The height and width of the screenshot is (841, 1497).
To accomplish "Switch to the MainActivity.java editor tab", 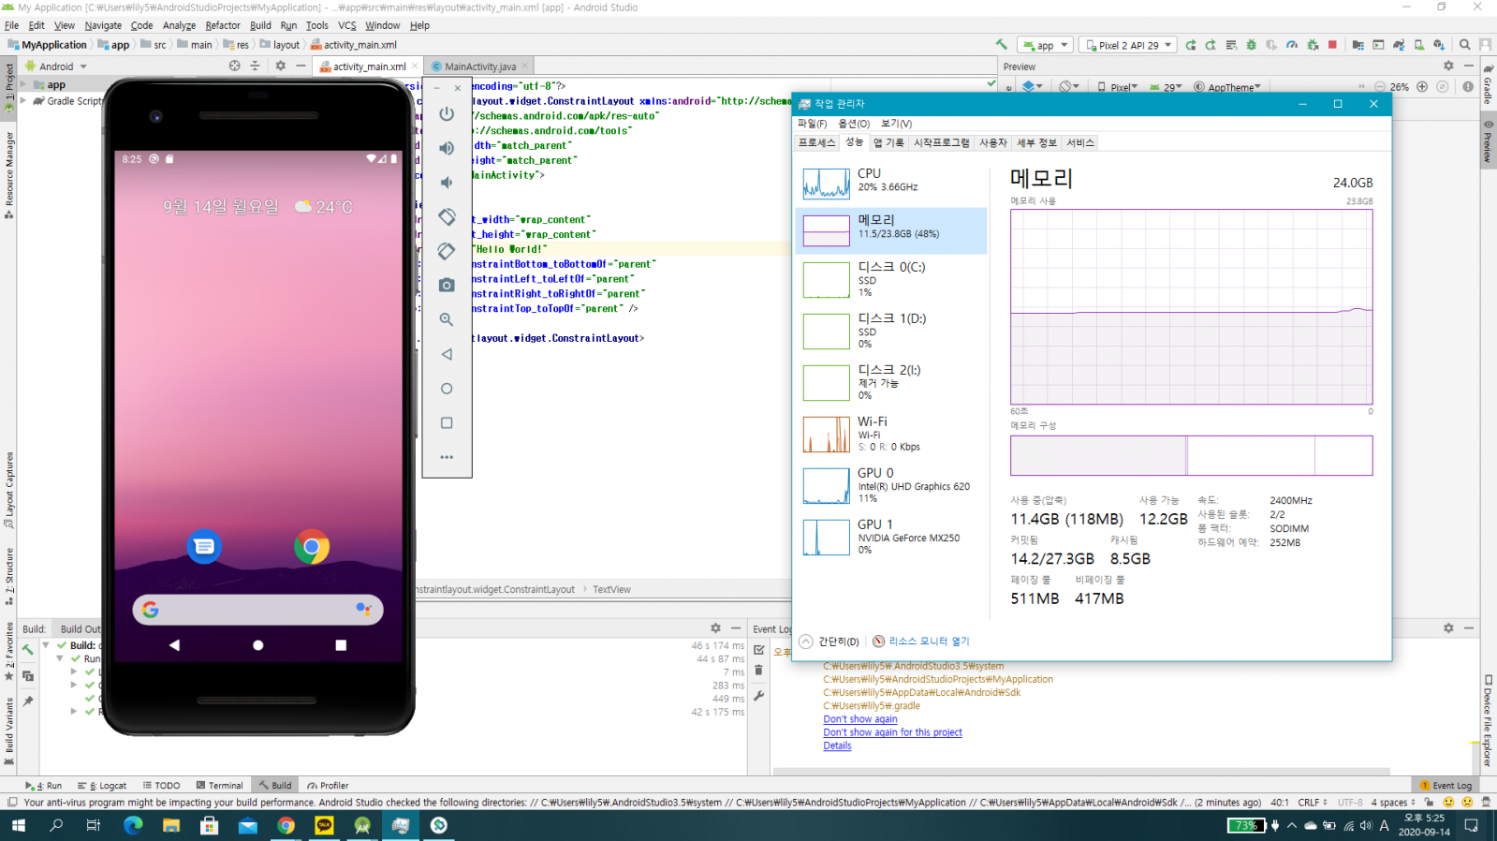I will point(479,66).
